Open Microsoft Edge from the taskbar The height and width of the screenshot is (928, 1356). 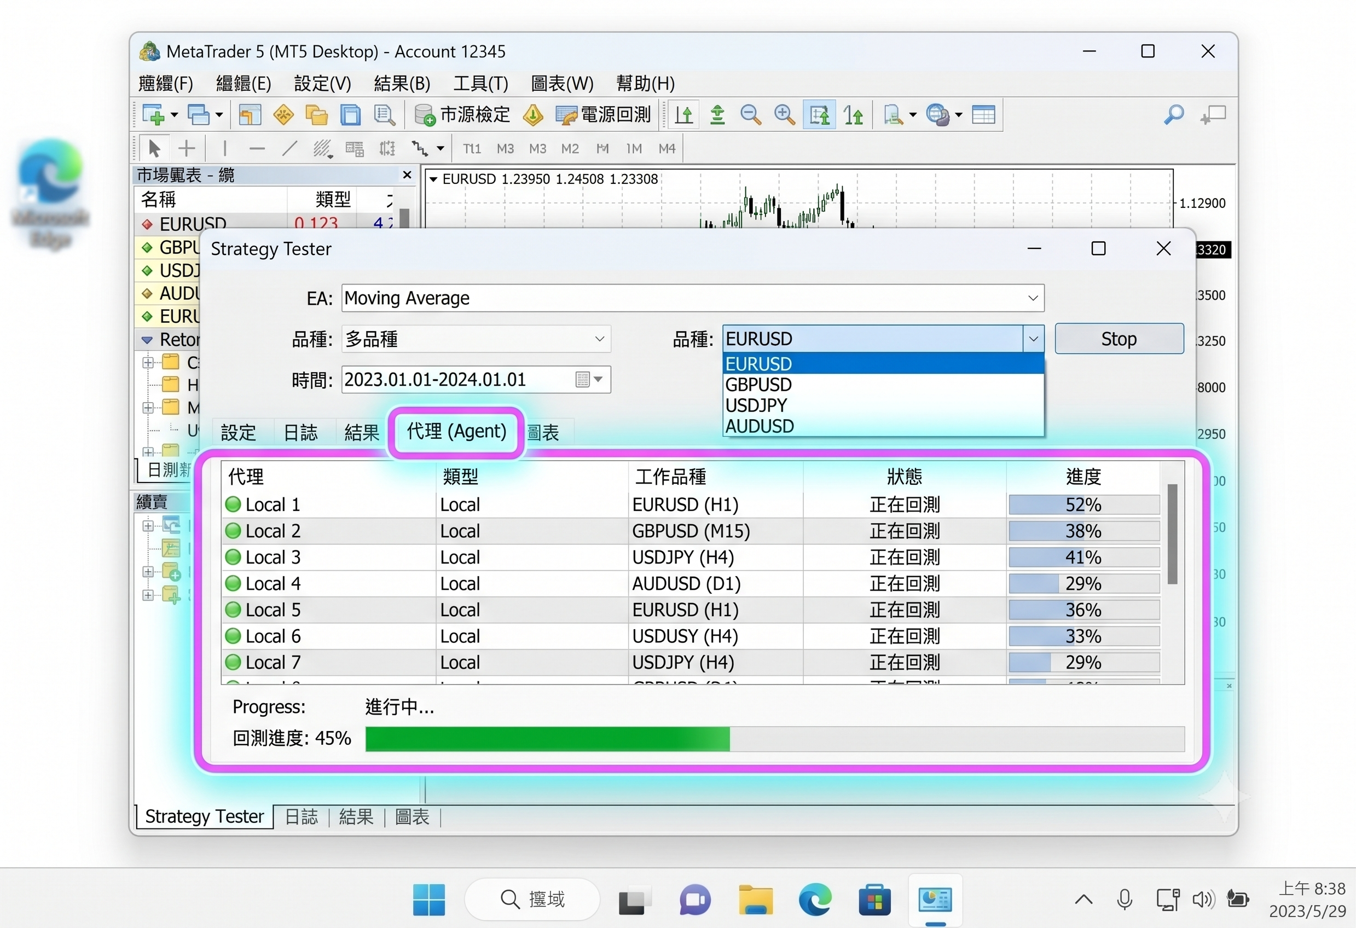click(x=815, y=899)
